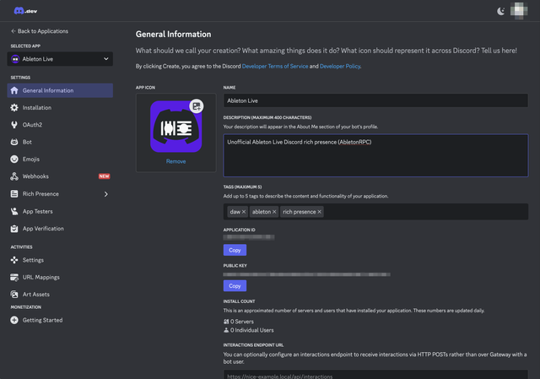Viewport: 540px width, 379px height.
Task: Click the NEW badge beside Webhooks
Action: pos(104,176)
